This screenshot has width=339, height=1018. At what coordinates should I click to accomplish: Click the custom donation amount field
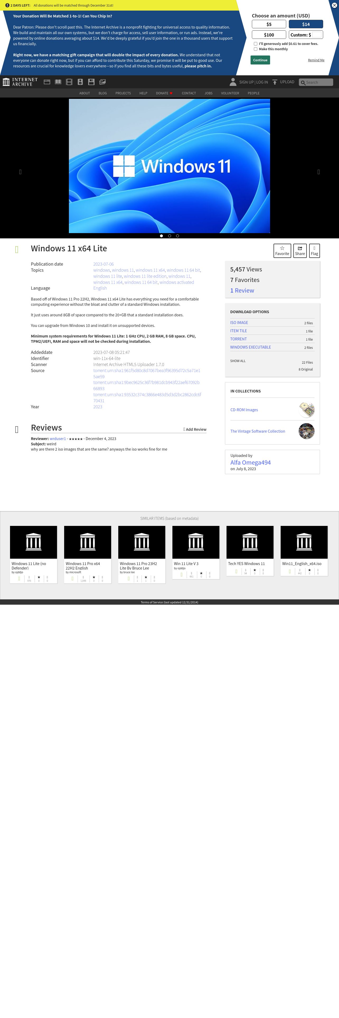pyautogui.click(x=317, y=35)
